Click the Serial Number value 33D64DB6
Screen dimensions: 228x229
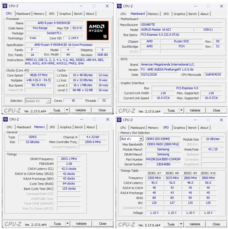tap(163, 164)
